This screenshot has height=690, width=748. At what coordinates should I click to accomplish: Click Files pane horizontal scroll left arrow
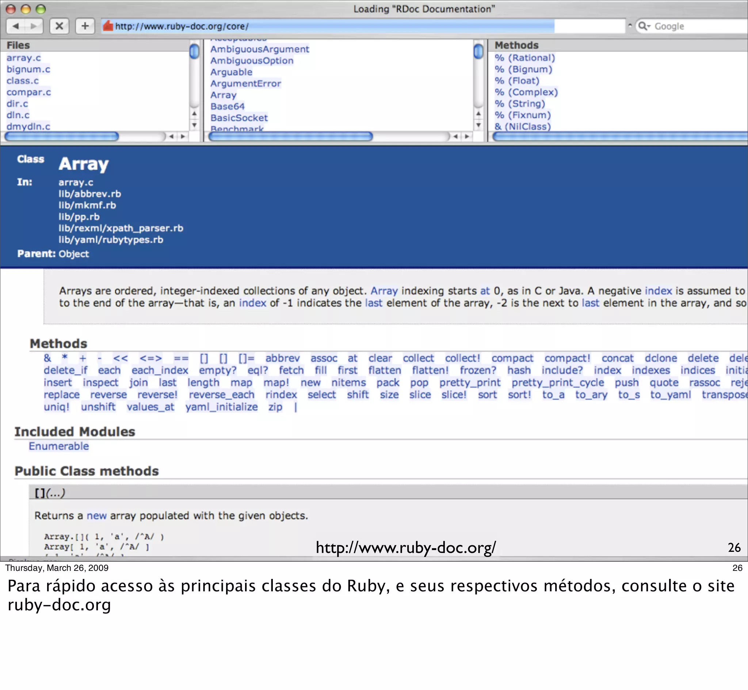(x=171, y=137)
